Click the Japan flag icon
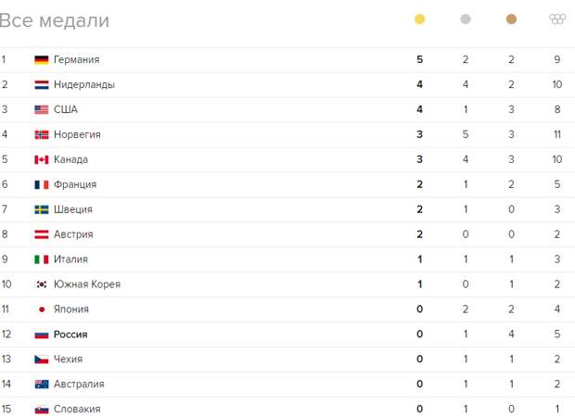The height and width of the screenshot is (416, 575). tap(42, 309)
